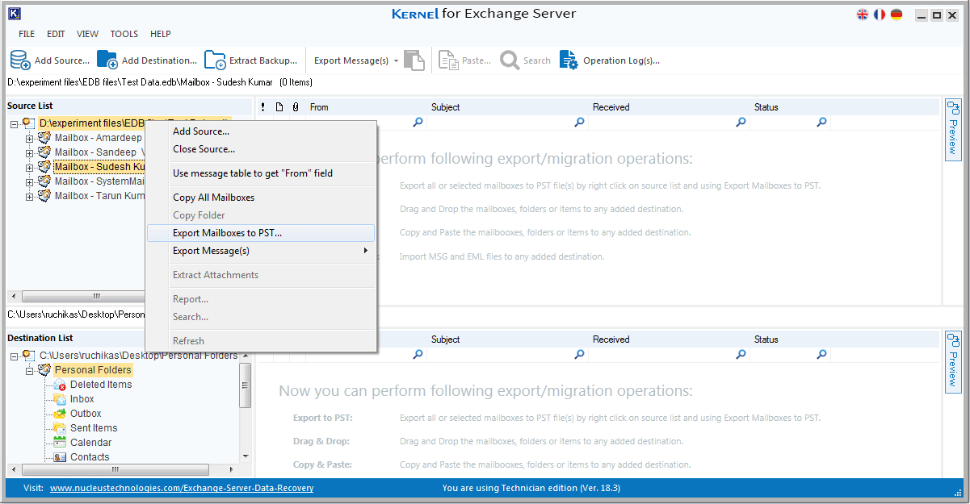Select the Deleted Items folder icon
Screen dimensions: 970x504
[60, 385]
